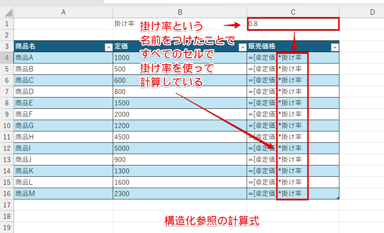Click price cell 1600
This screenshot has height=233, width=384.
[180, 182]
